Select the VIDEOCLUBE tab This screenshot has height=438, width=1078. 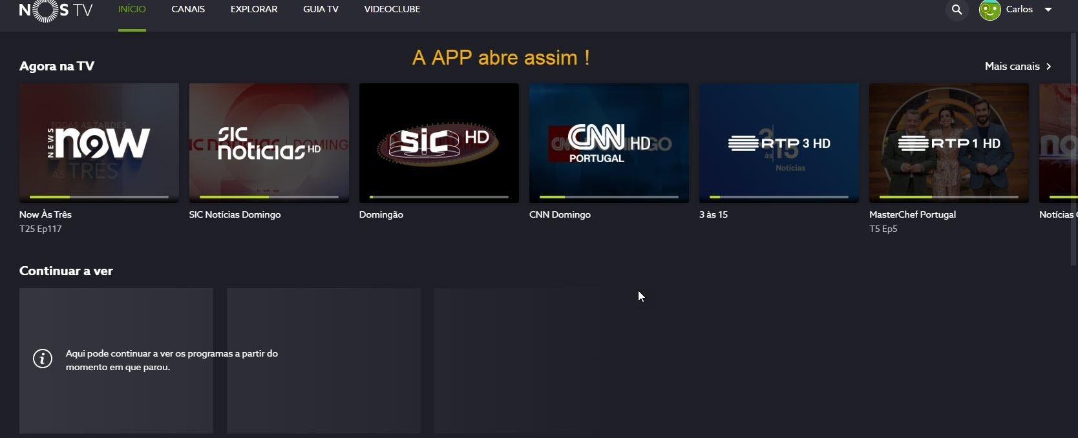click(392, 9)
